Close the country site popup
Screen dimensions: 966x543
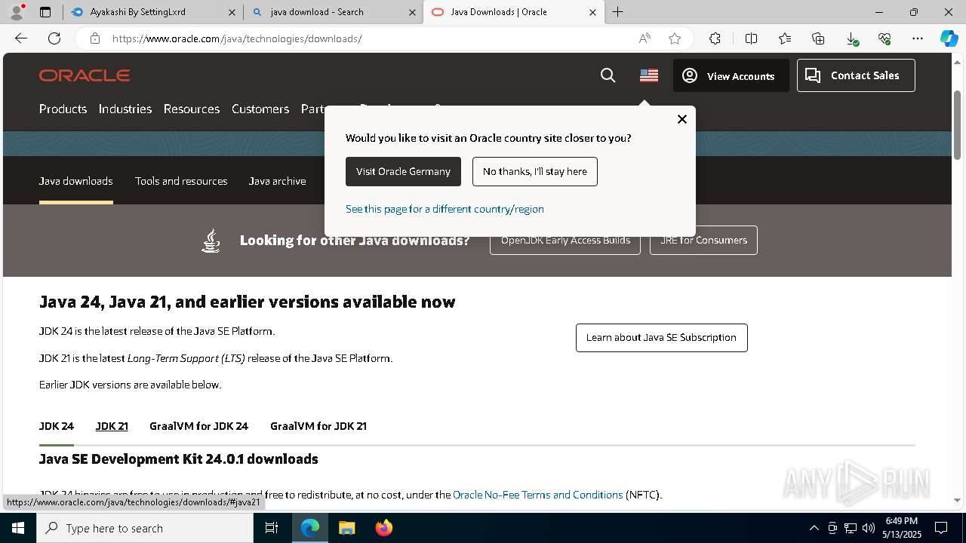coord(682,119)
